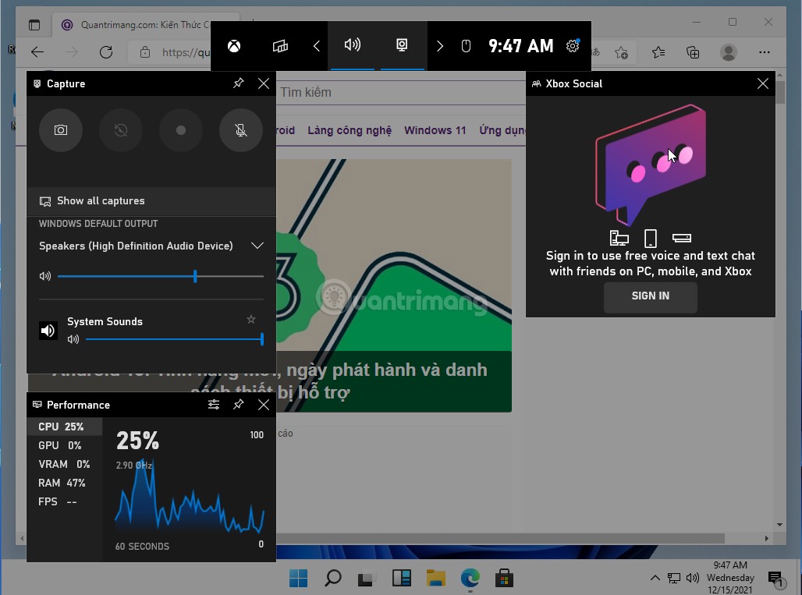Enable mouse click-through icon

466,47
